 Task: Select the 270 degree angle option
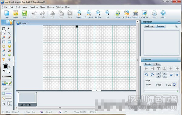[168, 85]
